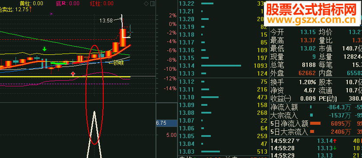362x158 pixels.
Task: Click the 13.58 high price label
Action: pos(106,21)
